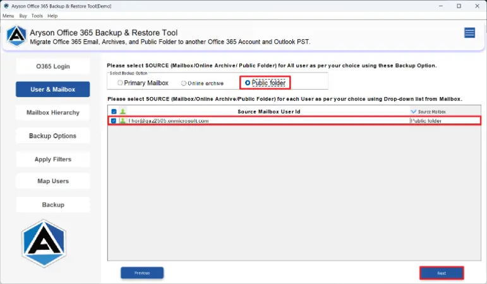Click the thor onmicrosoft.com email address
Viewport: 487px width, 284px height.
(x=169, y=121)
